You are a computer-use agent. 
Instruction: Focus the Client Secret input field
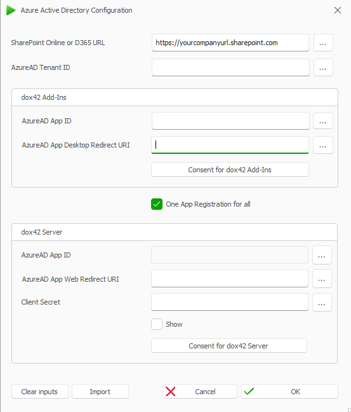230,302
